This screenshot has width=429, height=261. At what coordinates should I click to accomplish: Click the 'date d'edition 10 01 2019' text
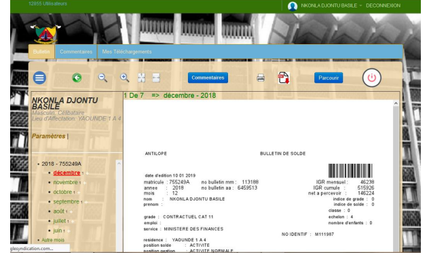coord(170,175)
